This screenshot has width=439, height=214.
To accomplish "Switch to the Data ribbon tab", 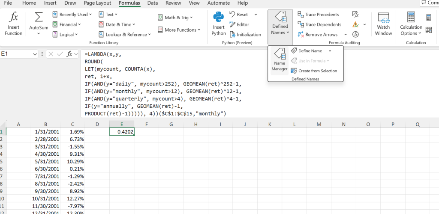I will [152, 3].
